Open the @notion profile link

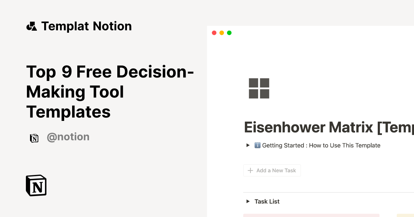point(68,137)
